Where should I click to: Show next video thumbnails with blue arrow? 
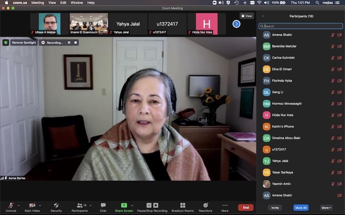tap(236, 24)
